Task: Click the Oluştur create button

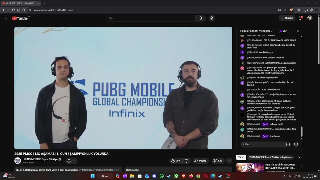Action: click(x=286, y=18)
